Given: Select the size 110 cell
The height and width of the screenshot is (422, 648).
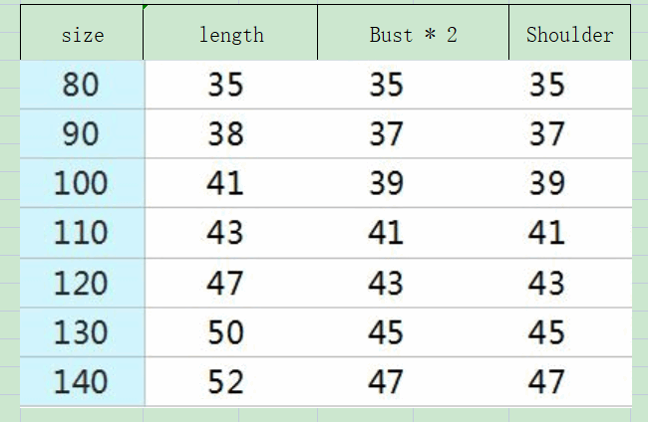Looking at the screenshot, I should [82, 233].
